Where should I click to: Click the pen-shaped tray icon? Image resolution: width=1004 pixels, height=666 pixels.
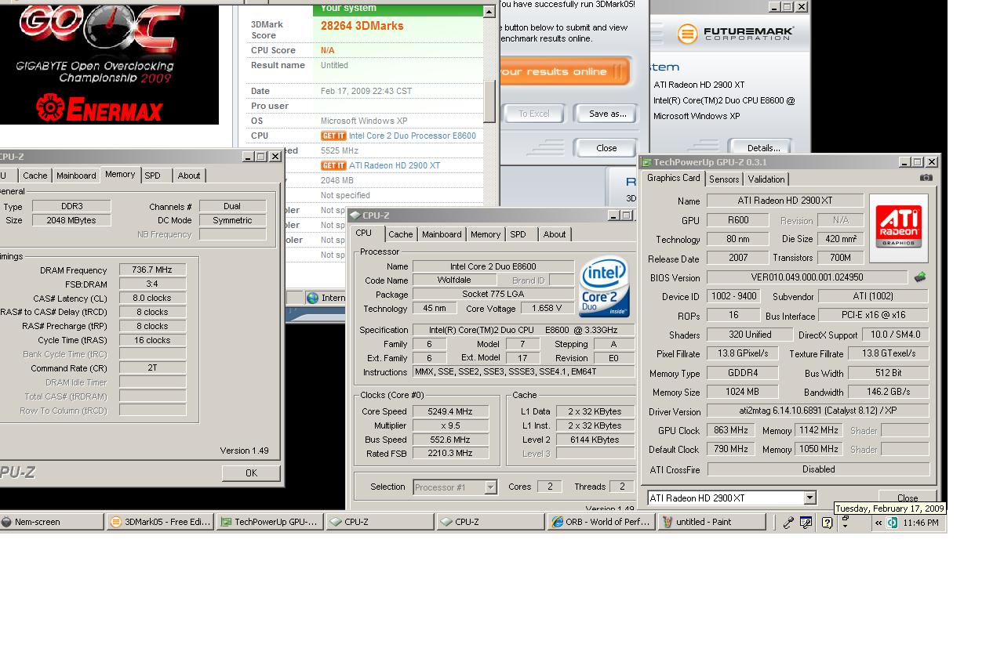click(x=788, y=523)
